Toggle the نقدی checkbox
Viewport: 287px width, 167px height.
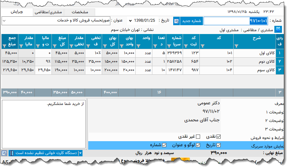point(218,136)
